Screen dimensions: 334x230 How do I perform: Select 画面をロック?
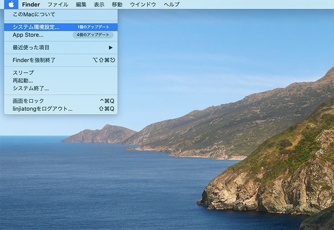(61, 101)
